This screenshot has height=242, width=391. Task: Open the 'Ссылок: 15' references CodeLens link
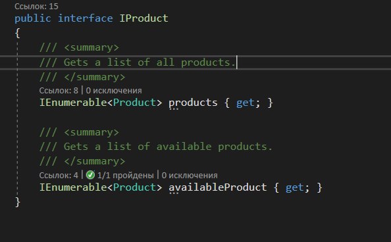click(36, 6)
